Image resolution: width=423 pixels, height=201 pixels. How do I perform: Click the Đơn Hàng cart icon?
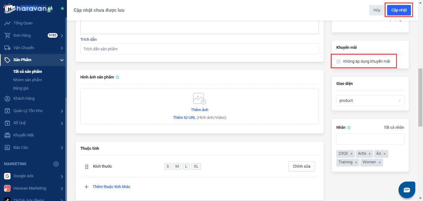[x=7, y=36]
